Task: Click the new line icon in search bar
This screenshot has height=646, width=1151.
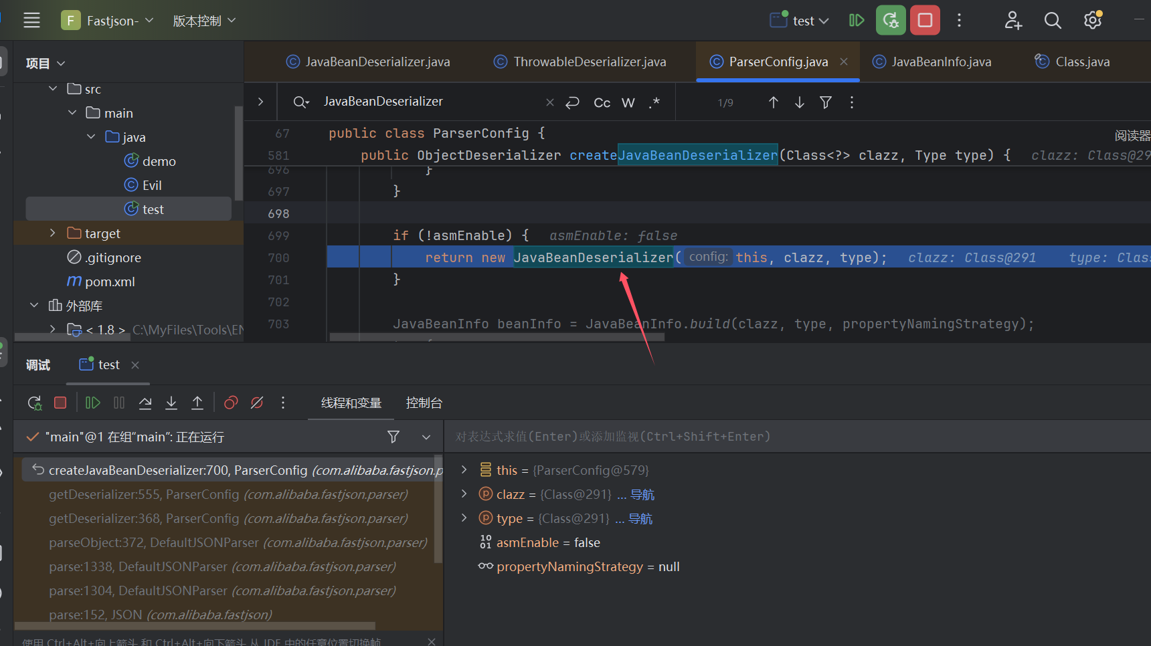Action: point(572,102)
